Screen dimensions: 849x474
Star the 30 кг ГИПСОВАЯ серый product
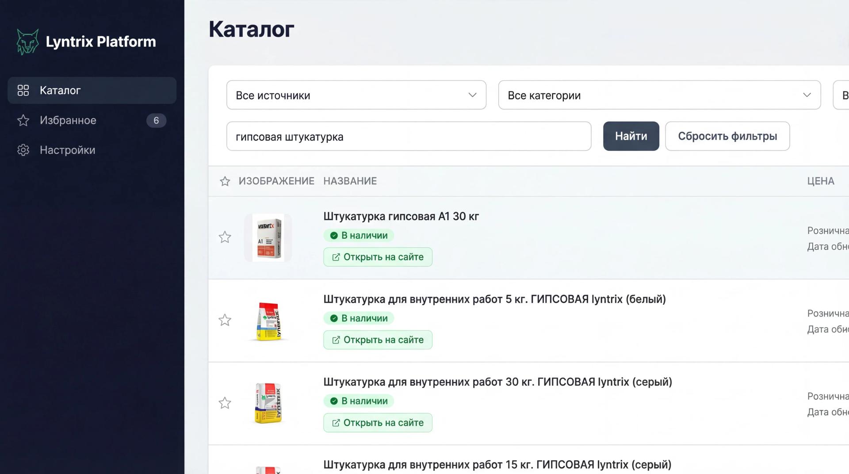(x=225, y=403)
